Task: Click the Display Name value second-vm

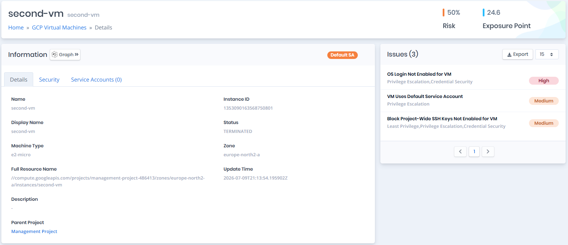Action: [x=23, y=131]
